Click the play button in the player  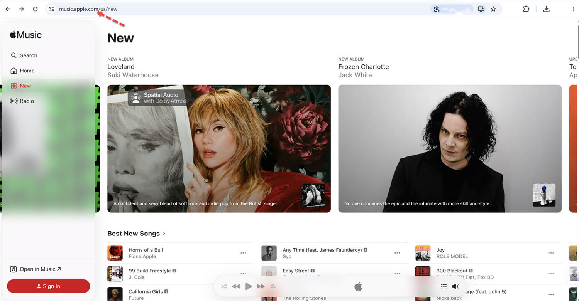[x=249, y=286]
